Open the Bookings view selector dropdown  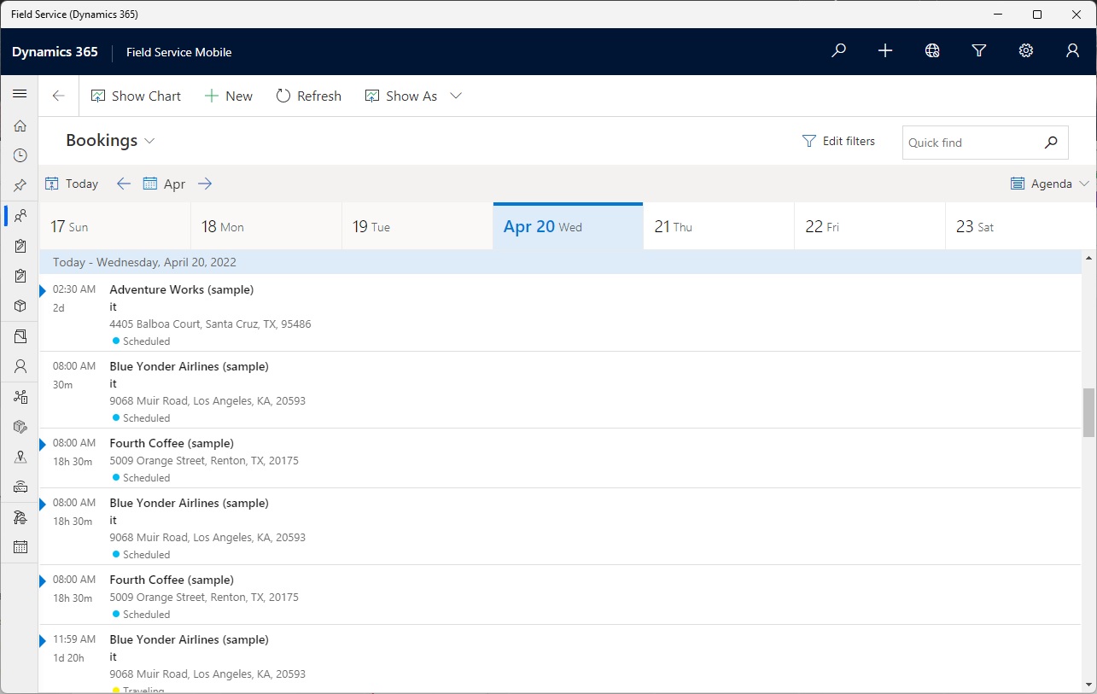[x=110, y=140]
